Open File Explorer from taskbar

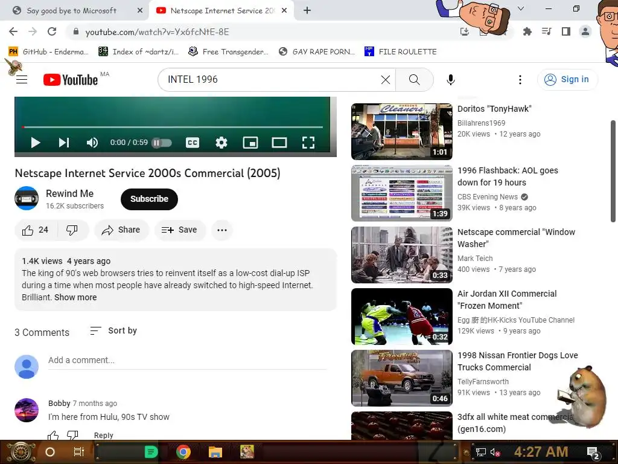pos(215,452)
